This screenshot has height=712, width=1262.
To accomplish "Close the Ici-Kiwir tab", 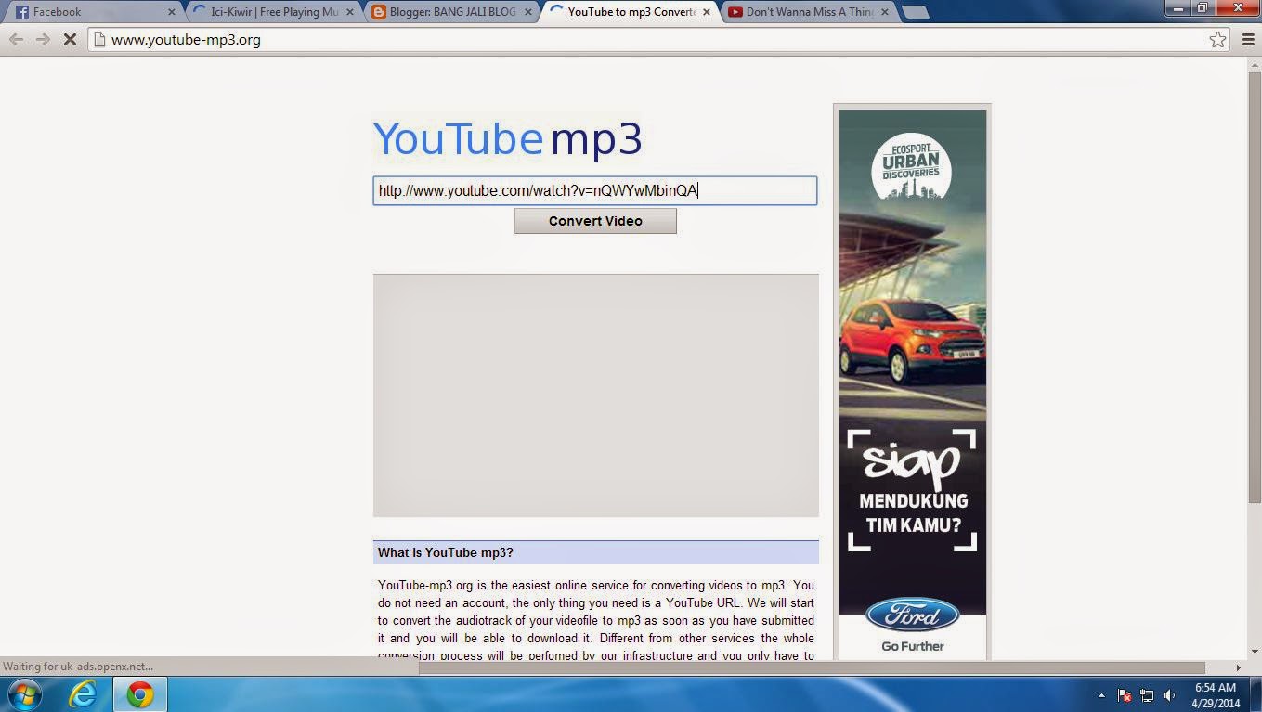I will pyautogui.click(x=350, y=12).
